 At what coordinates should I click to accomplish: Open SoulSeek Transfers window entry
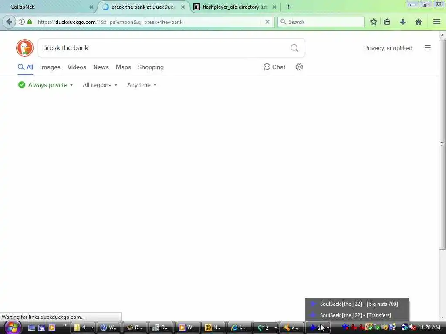[357, 315]
